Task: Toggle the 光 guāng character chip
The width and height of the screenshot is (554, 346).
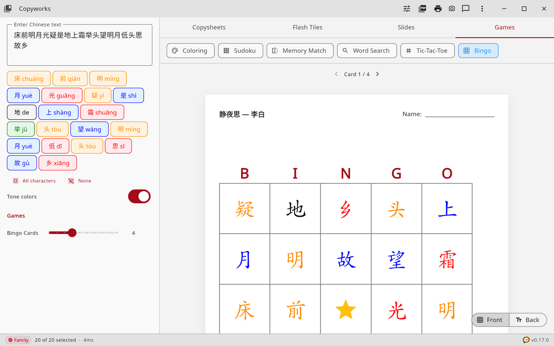Action: click(62, 96)
